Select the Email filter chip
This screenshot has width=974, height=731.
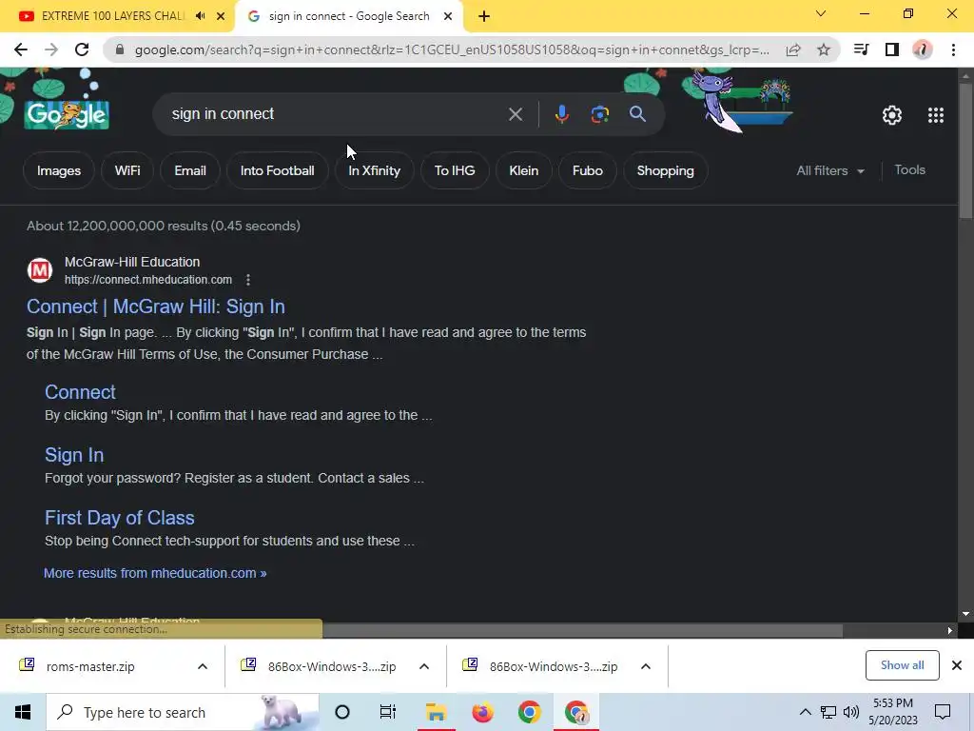[190, 171]
